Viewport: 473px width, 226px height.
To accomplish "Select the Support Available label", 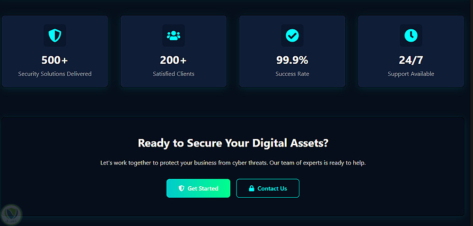I will click(x=411, y=74).
